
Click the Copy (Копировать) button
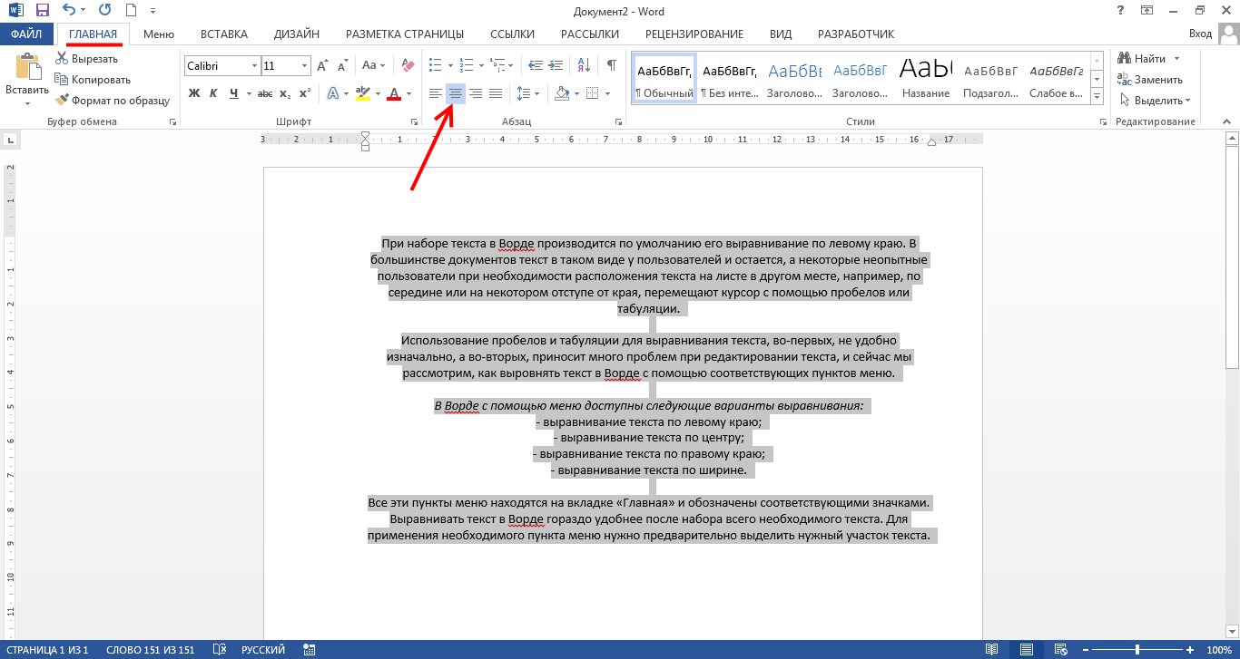93,80
